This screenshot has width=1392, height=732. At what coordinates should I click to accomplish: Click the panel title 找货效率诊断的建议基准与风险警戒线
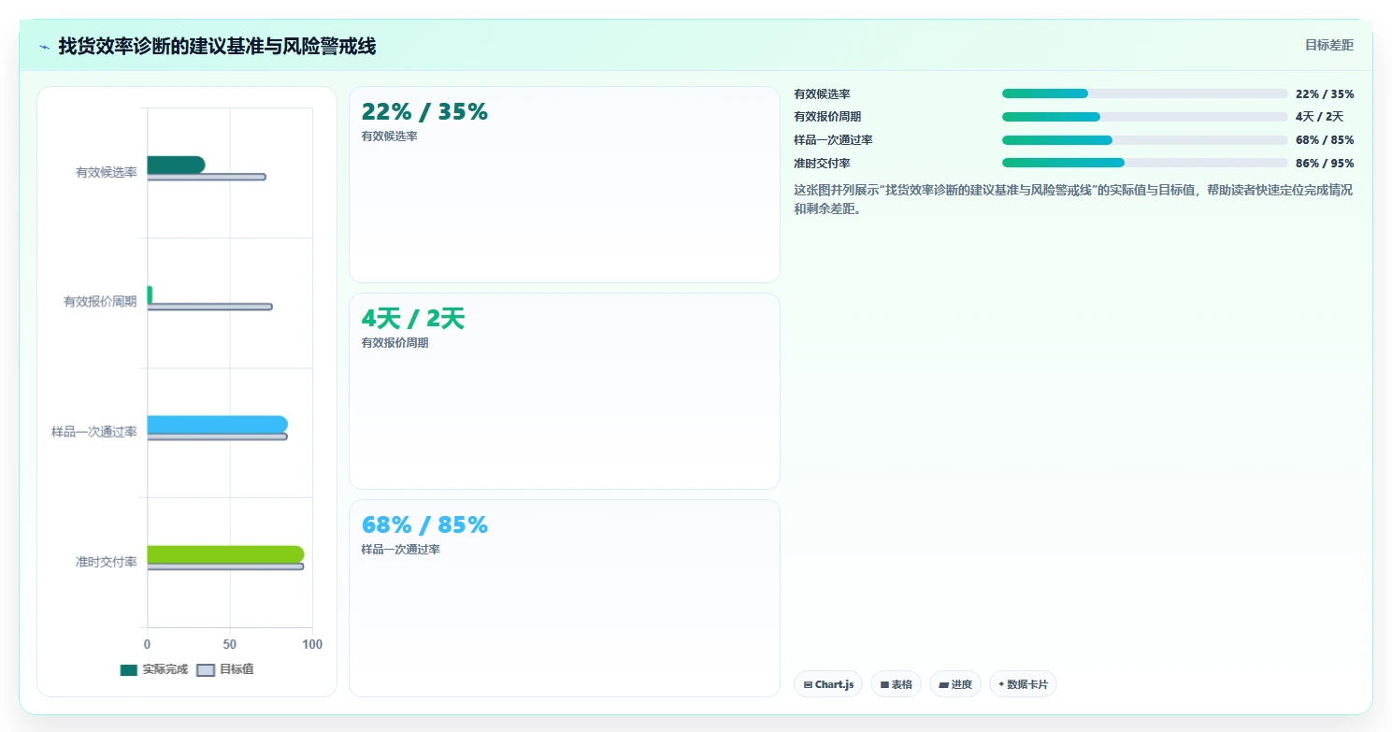[217, 47]
